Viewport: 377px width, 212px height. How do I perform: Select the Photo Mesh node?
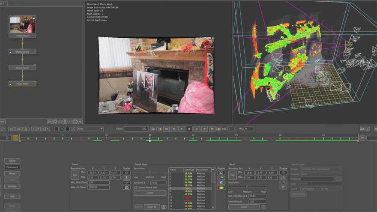click(22, 84)
